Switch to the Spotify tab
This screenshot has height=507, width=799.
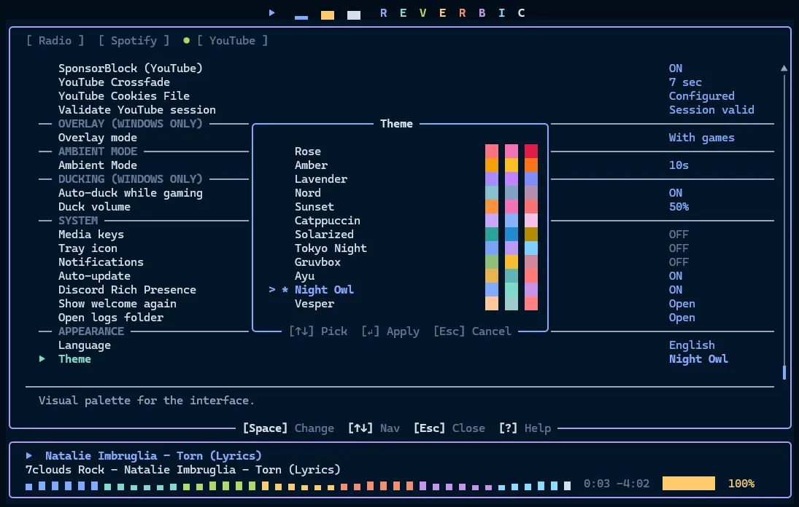[134, 41]
